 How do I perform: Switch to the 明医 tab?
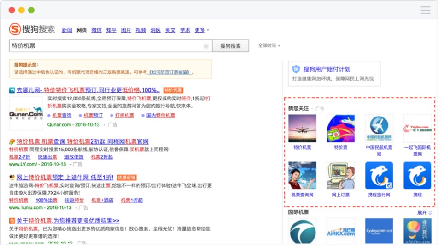pyautogui.click(x=155, y=30)
